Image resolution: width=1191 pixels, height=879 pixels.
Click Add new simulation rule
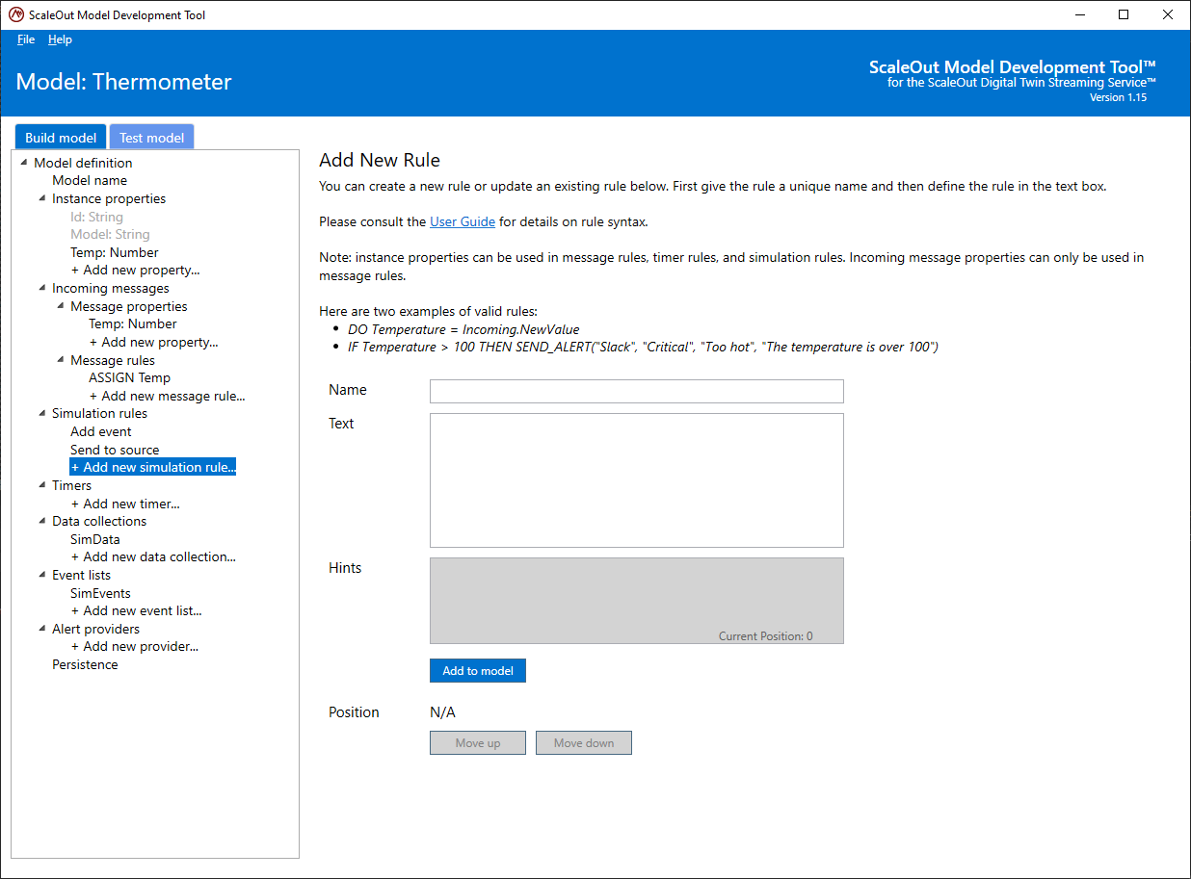153,467
